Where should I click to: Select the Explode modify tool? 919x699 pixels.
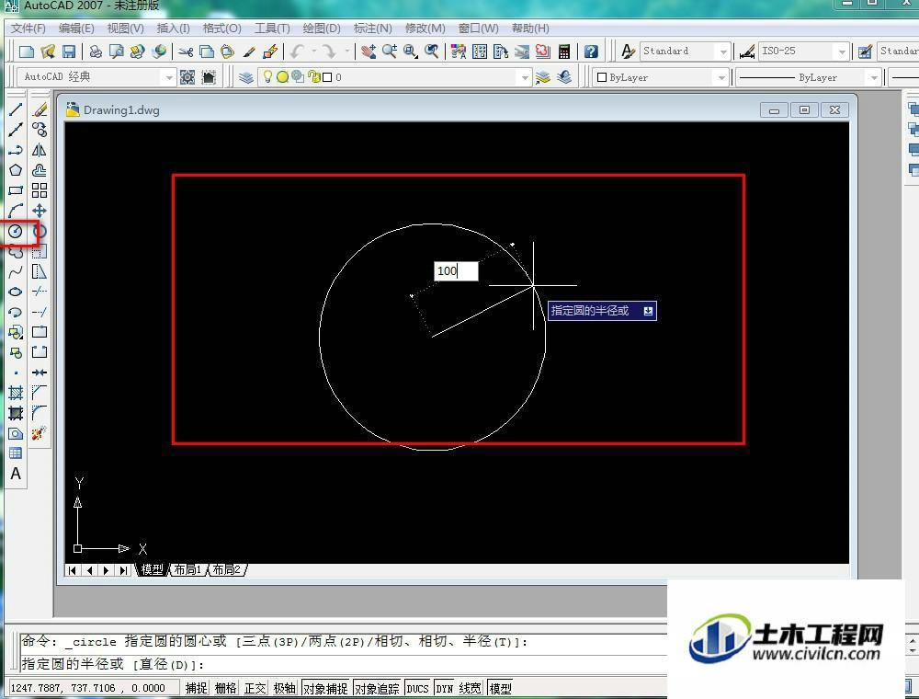point(40,433)
